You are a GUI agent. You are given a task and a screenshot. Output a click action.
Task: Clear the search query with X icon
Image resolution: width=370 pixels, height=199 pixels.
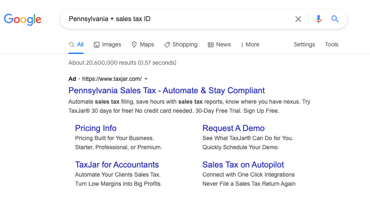[298, 19]
